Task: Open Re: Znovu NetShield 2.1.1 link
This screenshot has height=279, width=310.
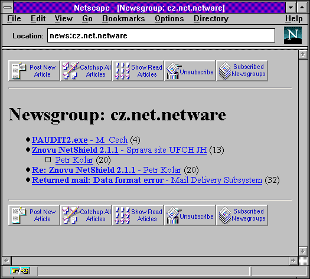Action: tap(106, 170)
